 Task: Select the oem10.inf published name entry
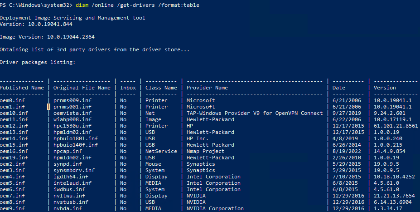tap(14, 113)
